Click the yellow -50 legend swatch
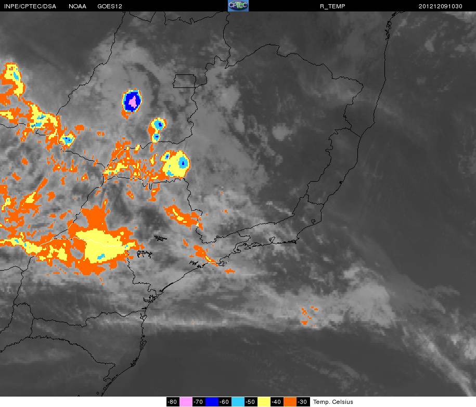 pos(264,401)
